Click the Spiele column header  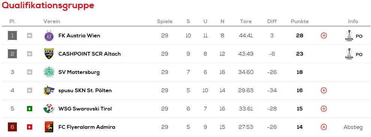[165, 21]
